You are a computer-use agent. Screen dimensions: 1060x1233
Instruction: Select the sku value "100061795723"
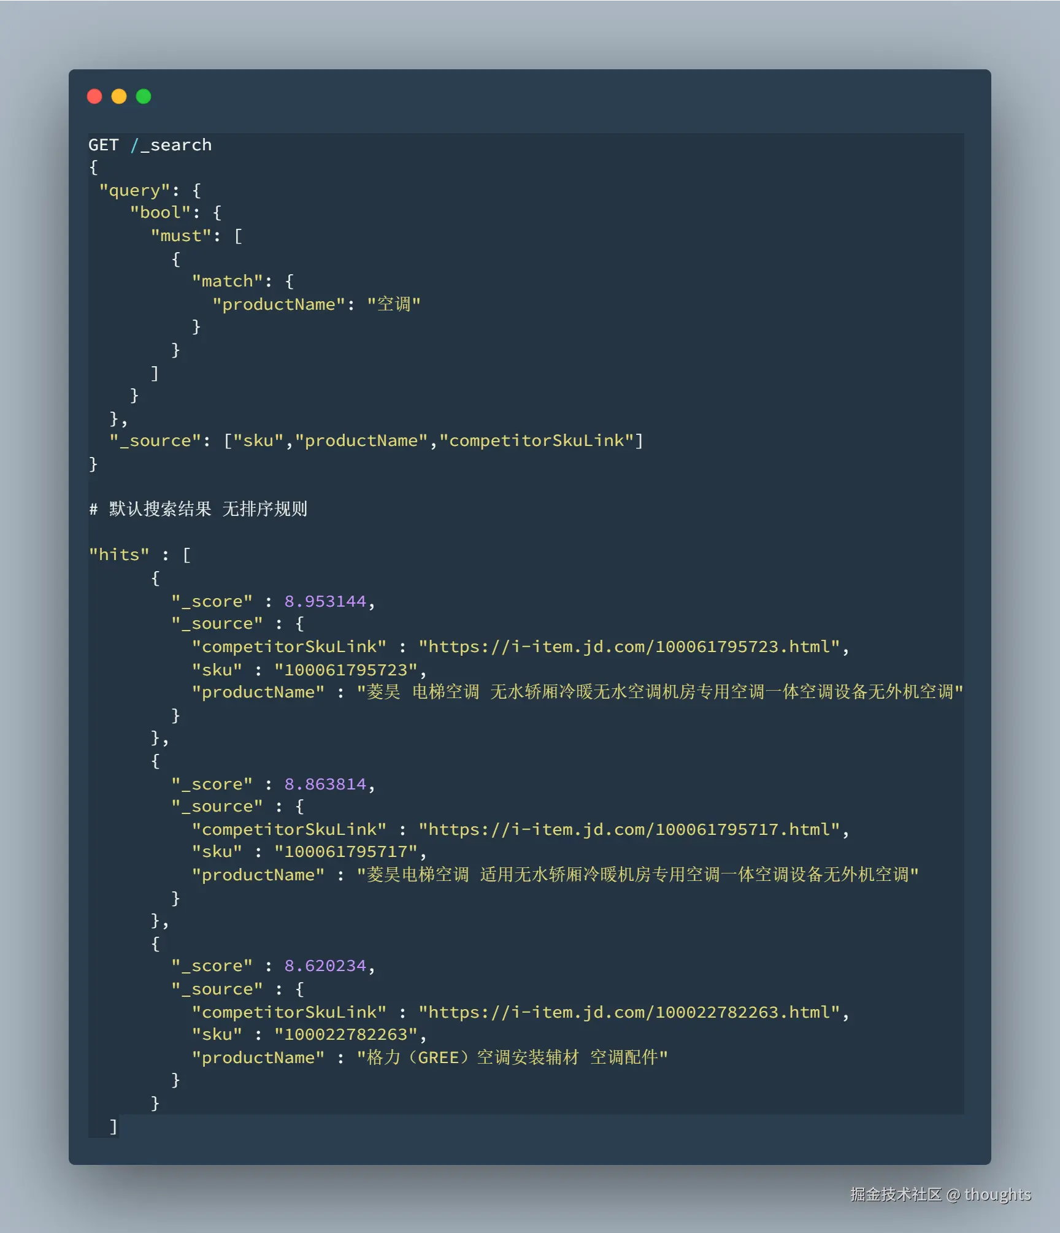[x=346, y=670]
